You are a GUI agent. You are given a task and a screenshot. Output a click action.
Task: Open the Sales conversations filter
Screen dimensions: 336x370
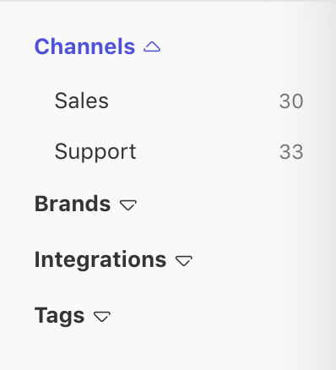[179, 101]
